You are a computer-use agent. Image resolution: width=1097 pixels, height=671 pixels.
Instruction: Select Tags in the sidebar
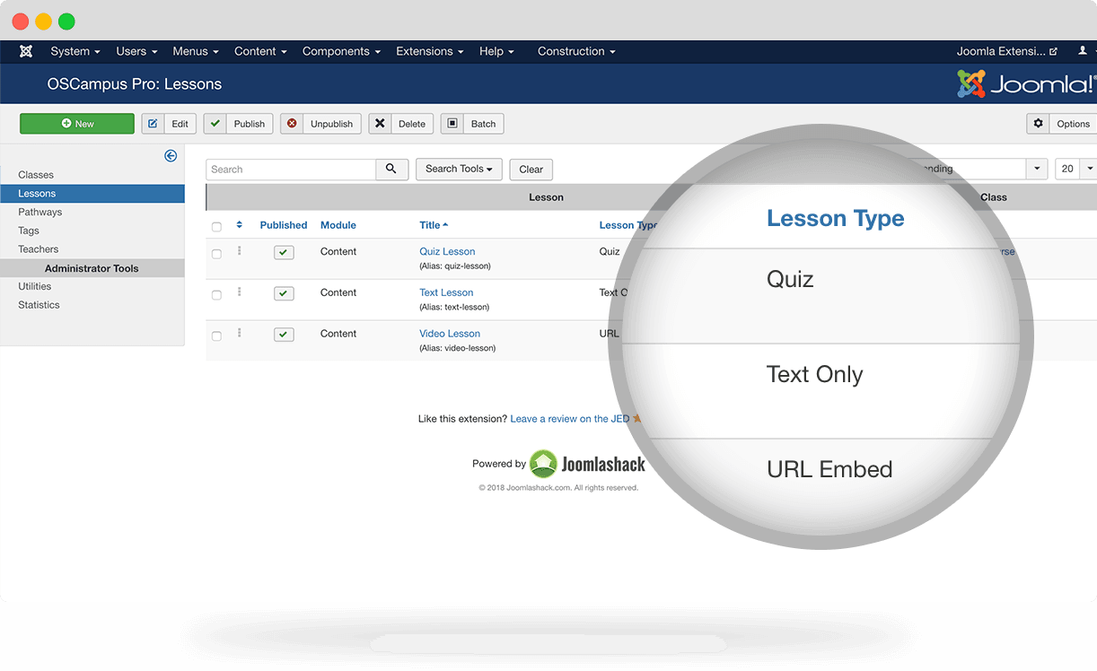tap(29, 231)
